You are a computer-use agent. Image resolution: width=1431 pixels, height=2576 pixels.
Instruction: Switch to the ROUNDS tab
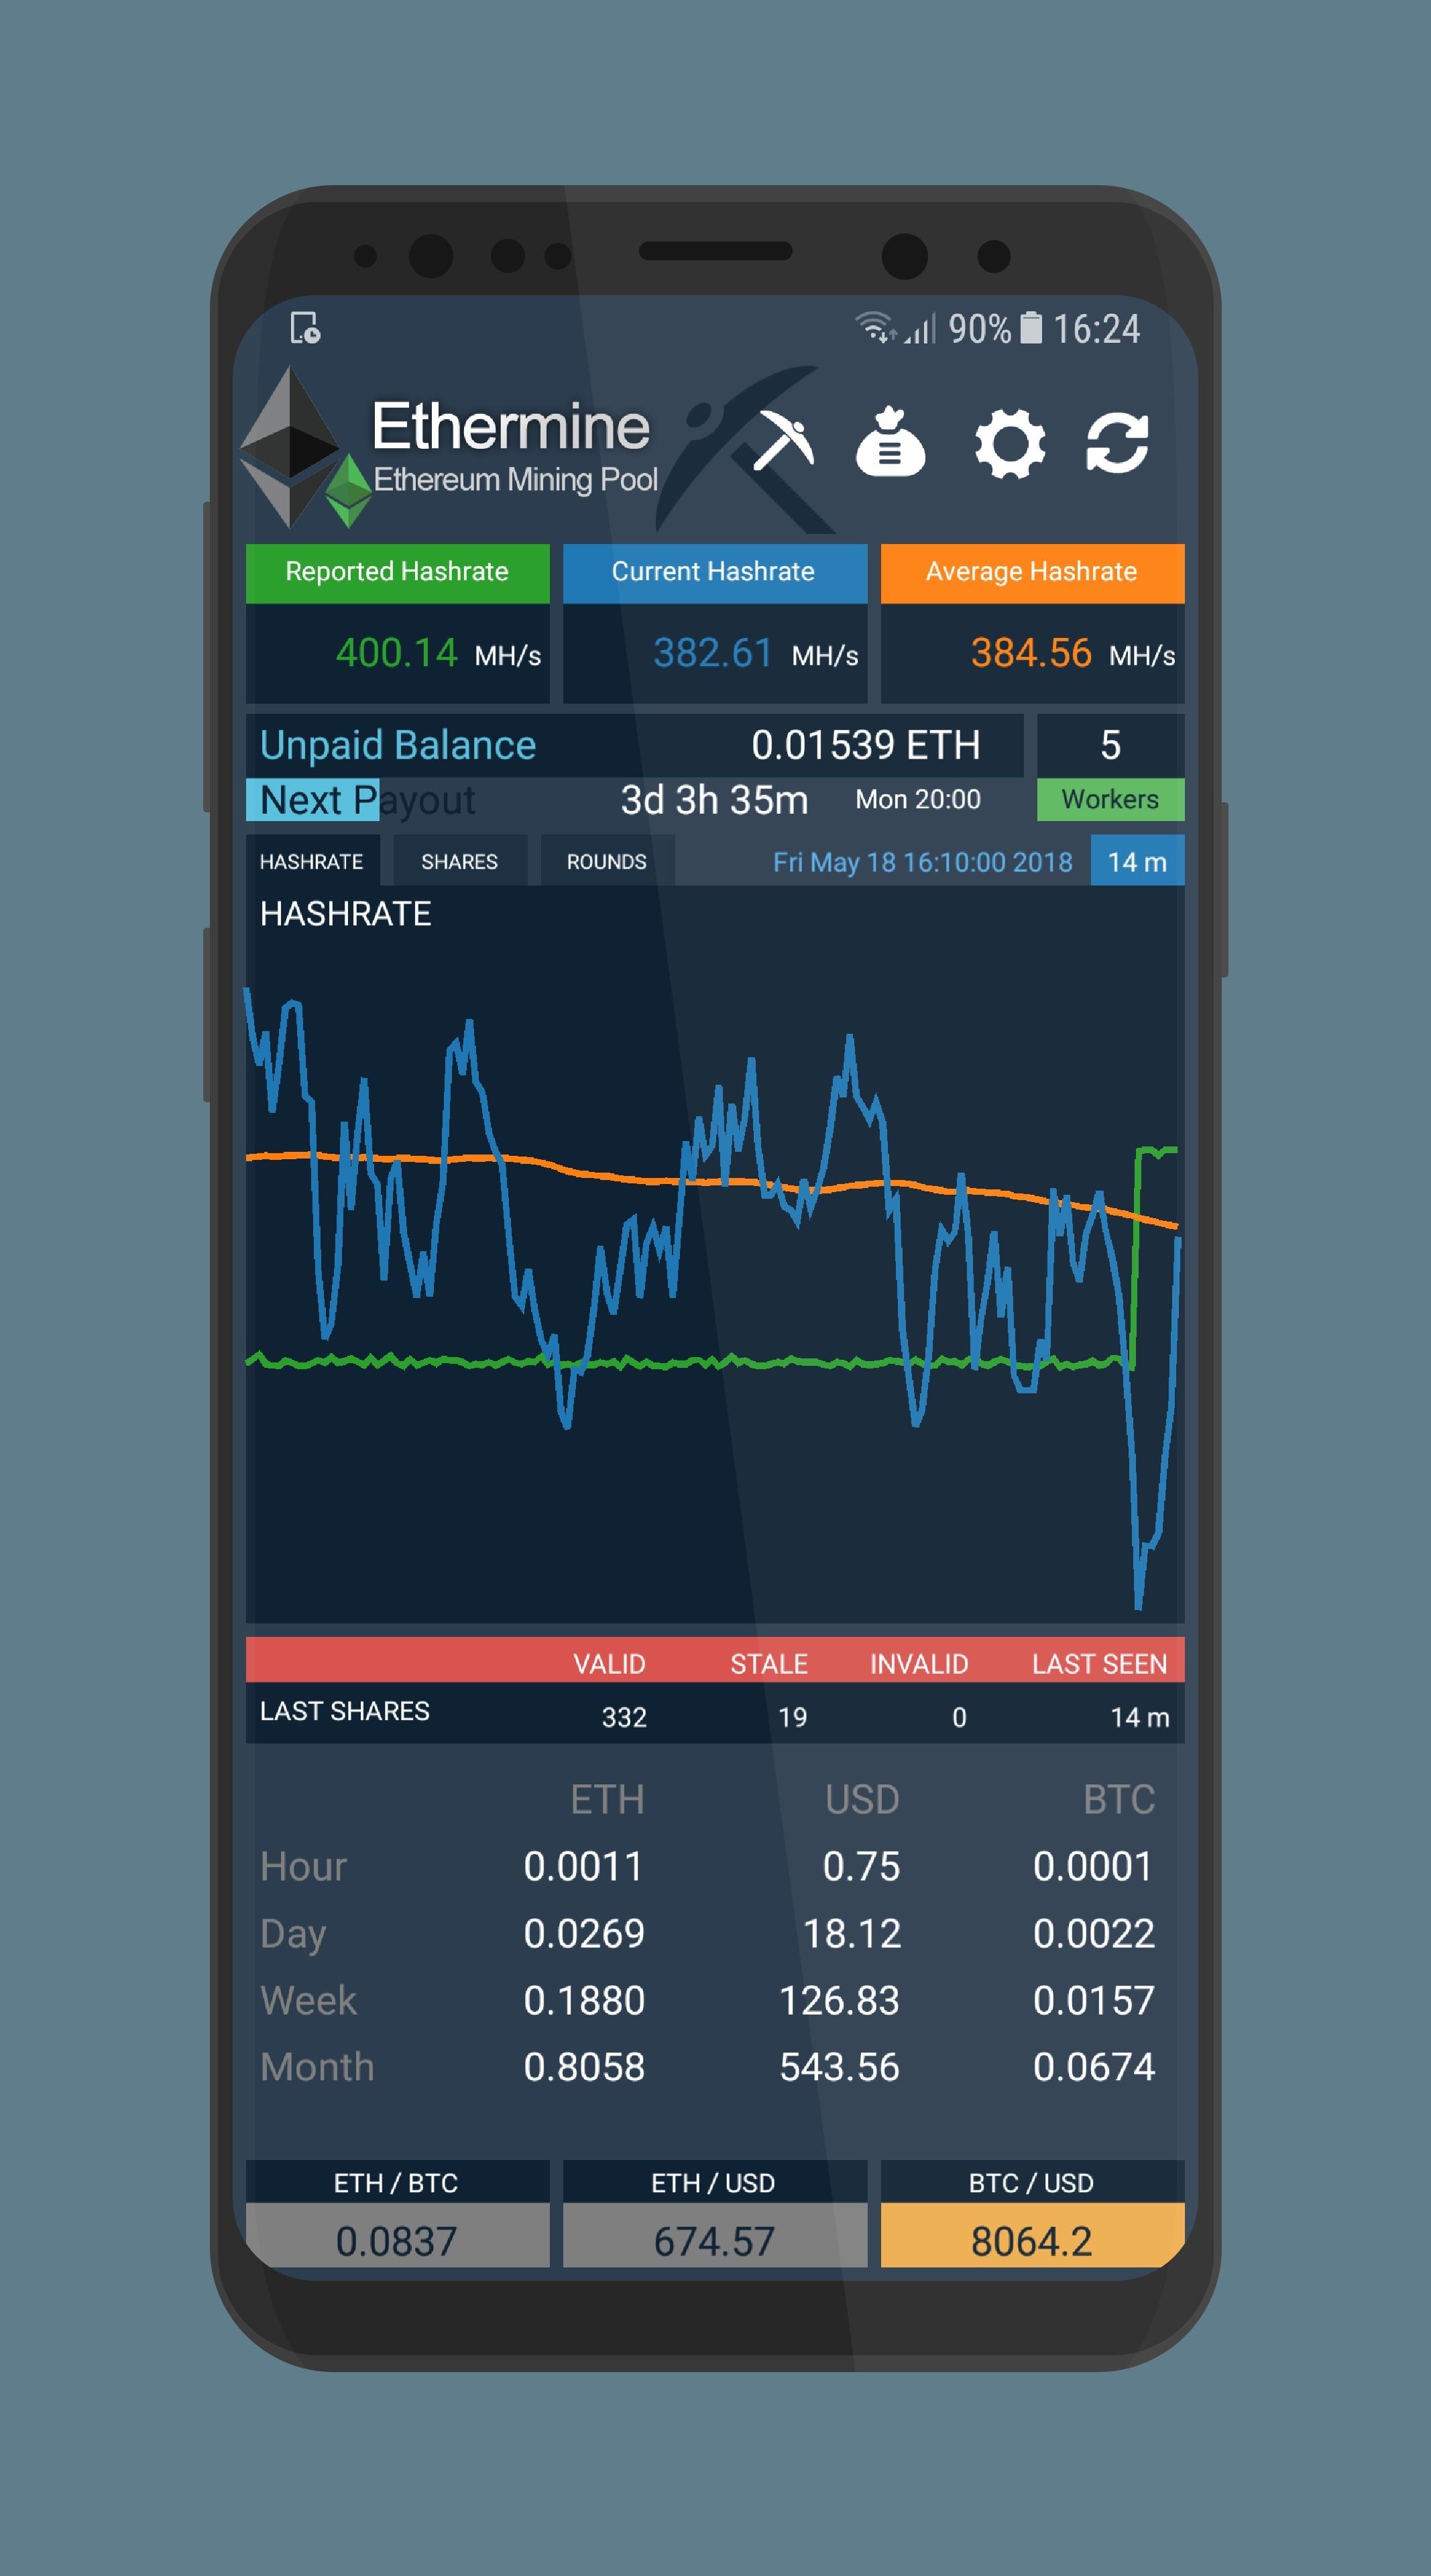pyautogui.click(x=607, y=861)
